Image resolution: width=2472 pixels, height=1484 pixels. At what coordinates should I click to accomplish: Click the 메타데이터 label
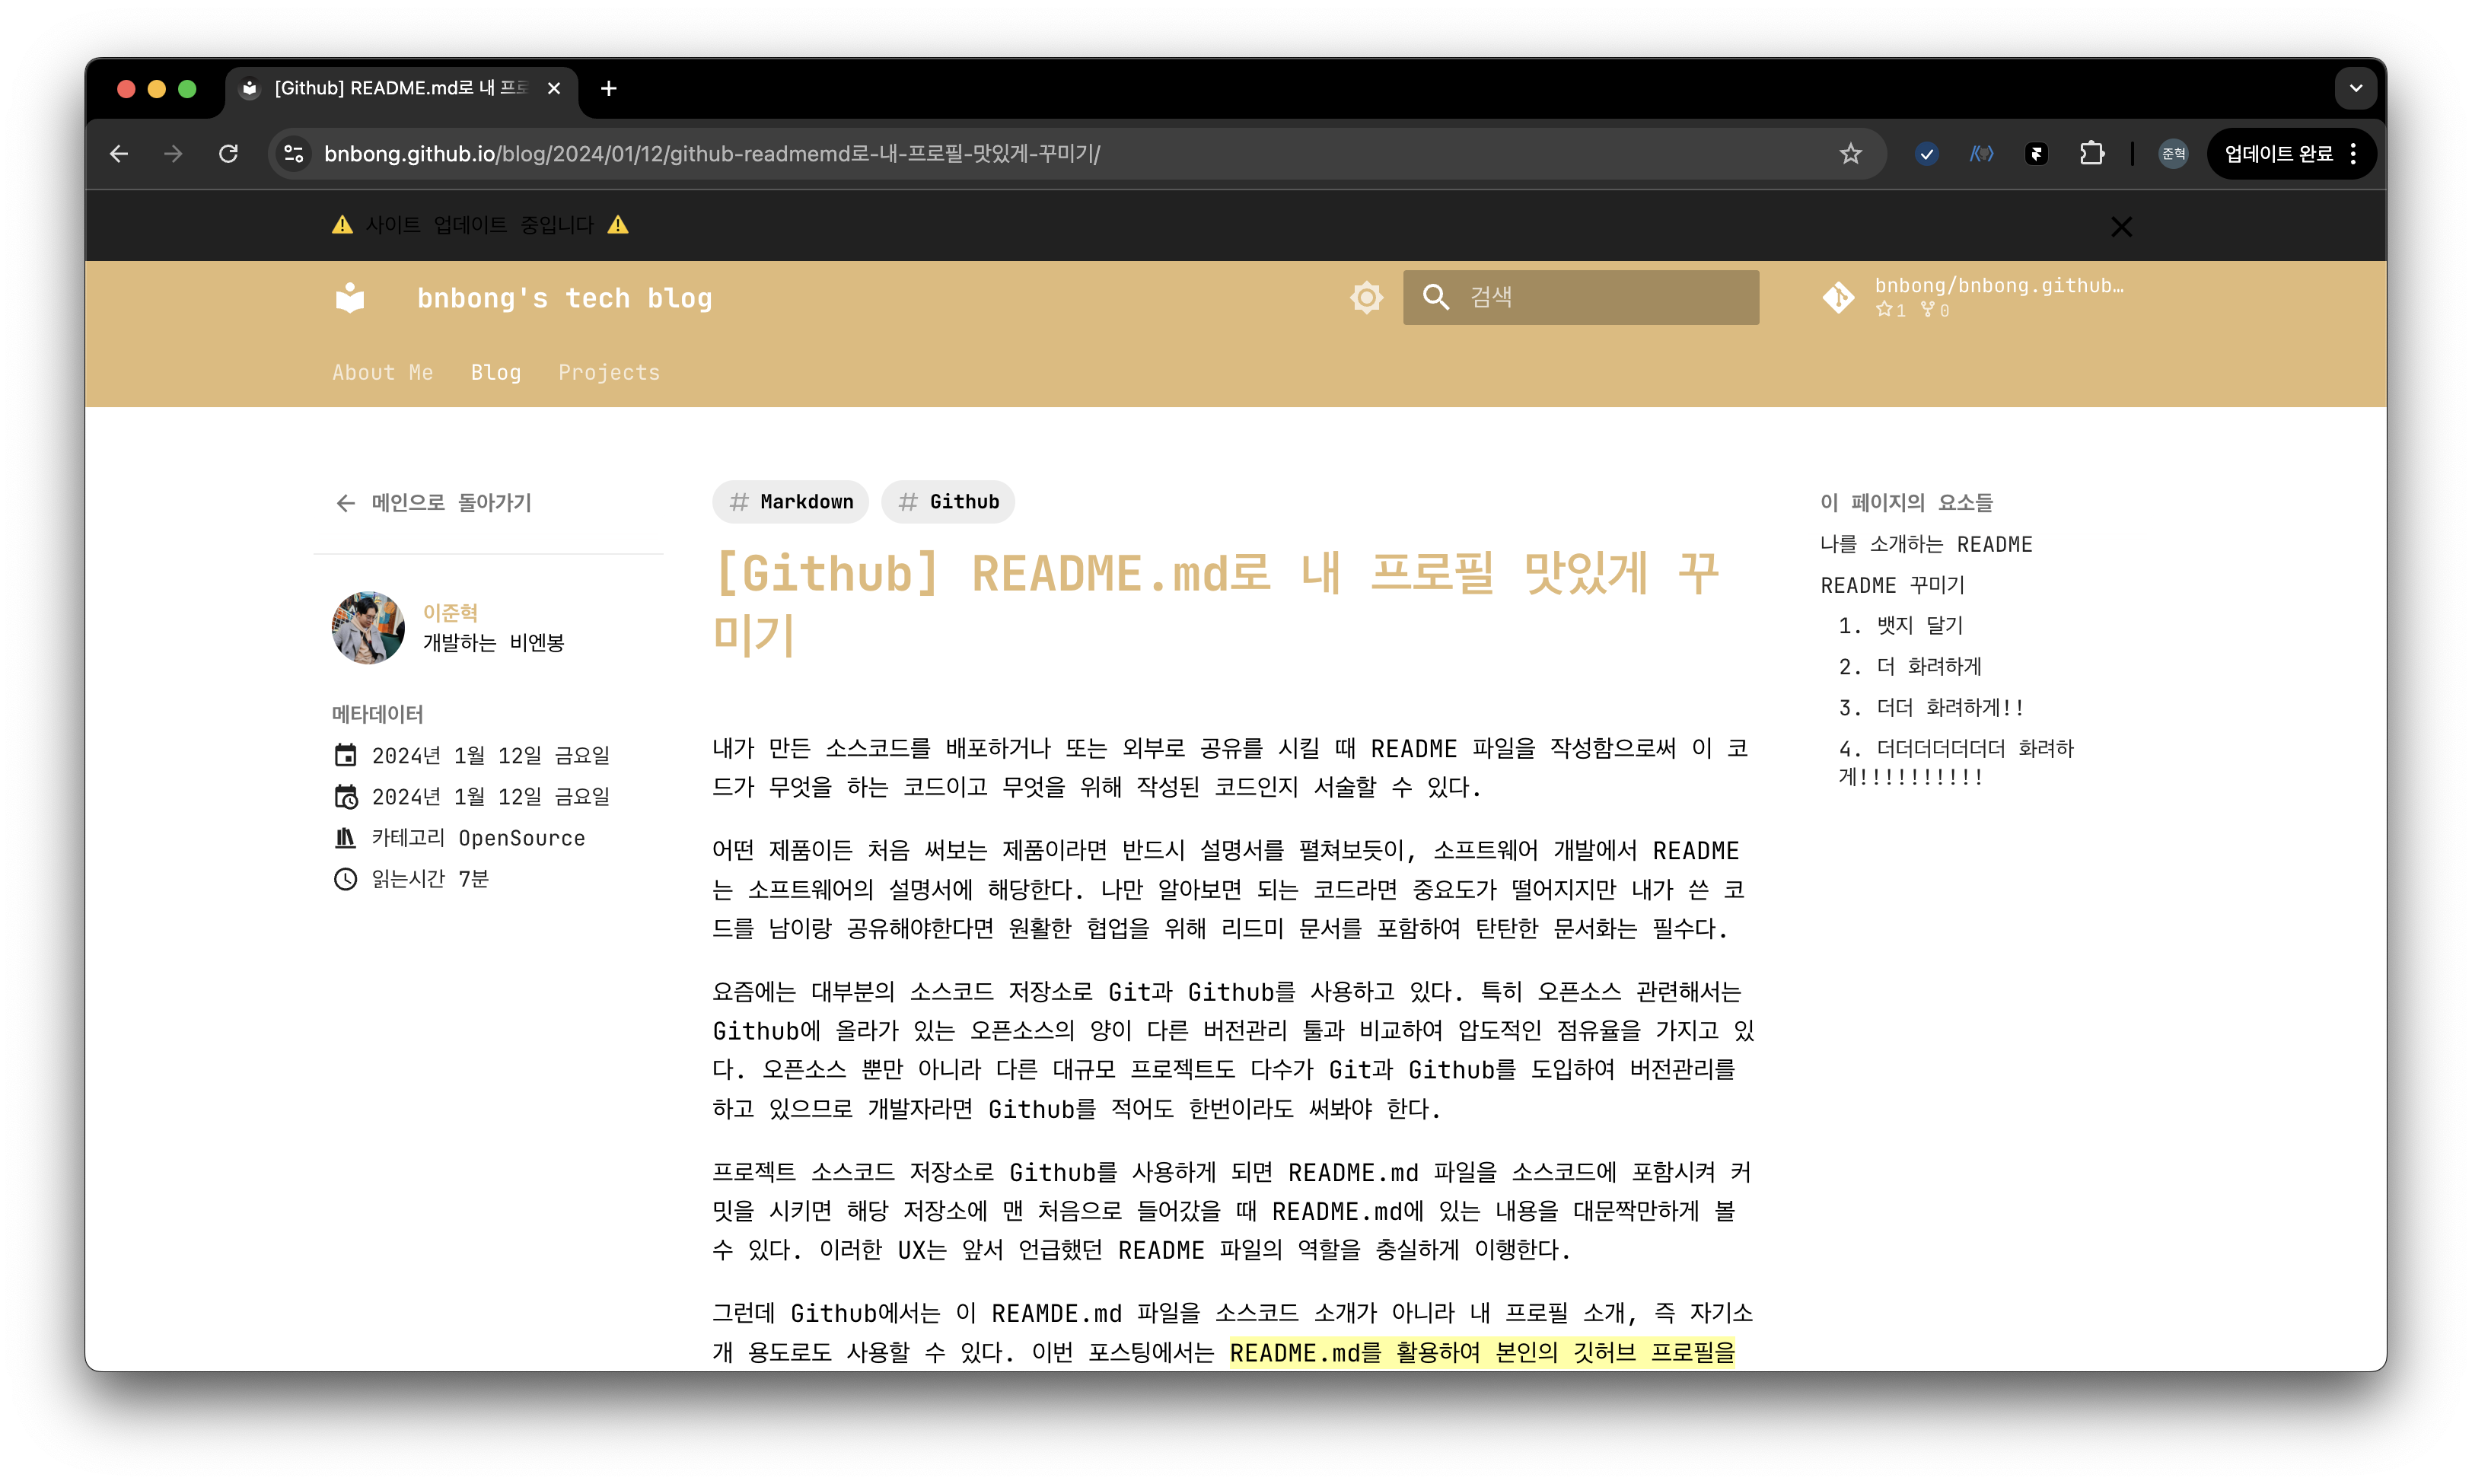point(377,714)
